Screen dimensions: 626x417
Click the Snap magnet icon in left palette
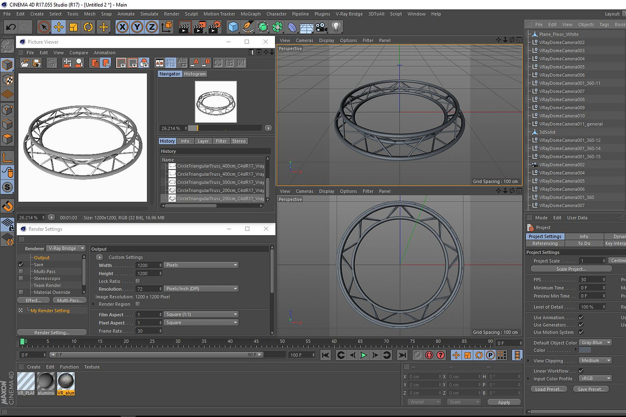tap(7, 207)
